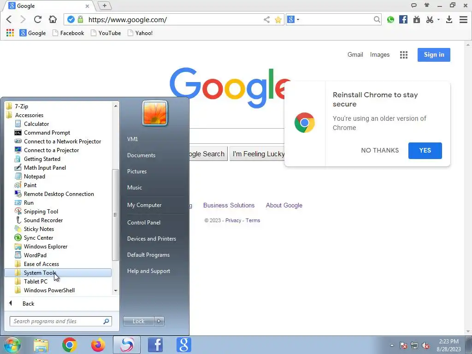The height and width of the screenshot is (354, 472).
Task: Open Remote Desktop Connection
Action: tap(59, 194)
